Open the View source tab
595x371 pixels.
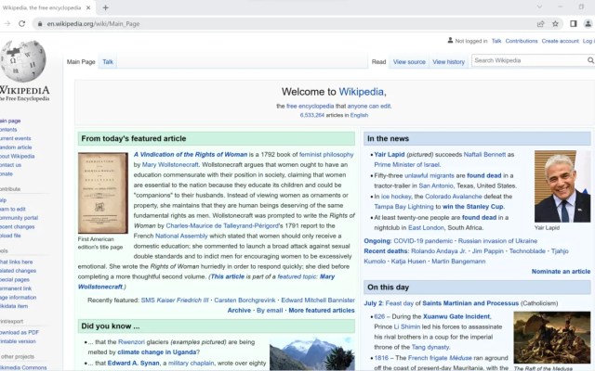pyautogui.click(x=409, y=62)
